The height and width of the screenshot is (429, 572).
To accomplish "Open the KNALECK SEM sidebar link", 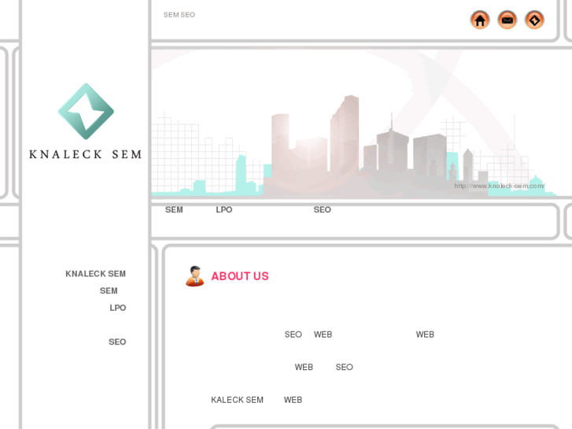I will tap(95, 274).
